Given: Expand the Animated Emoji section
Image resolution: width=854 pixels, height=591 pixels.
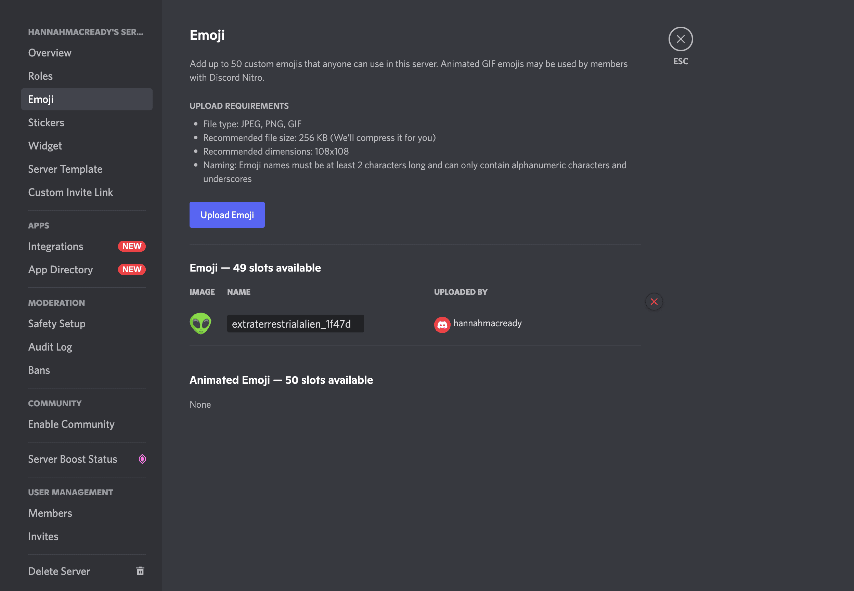Looking at the screenshot, I should [281, 380].
